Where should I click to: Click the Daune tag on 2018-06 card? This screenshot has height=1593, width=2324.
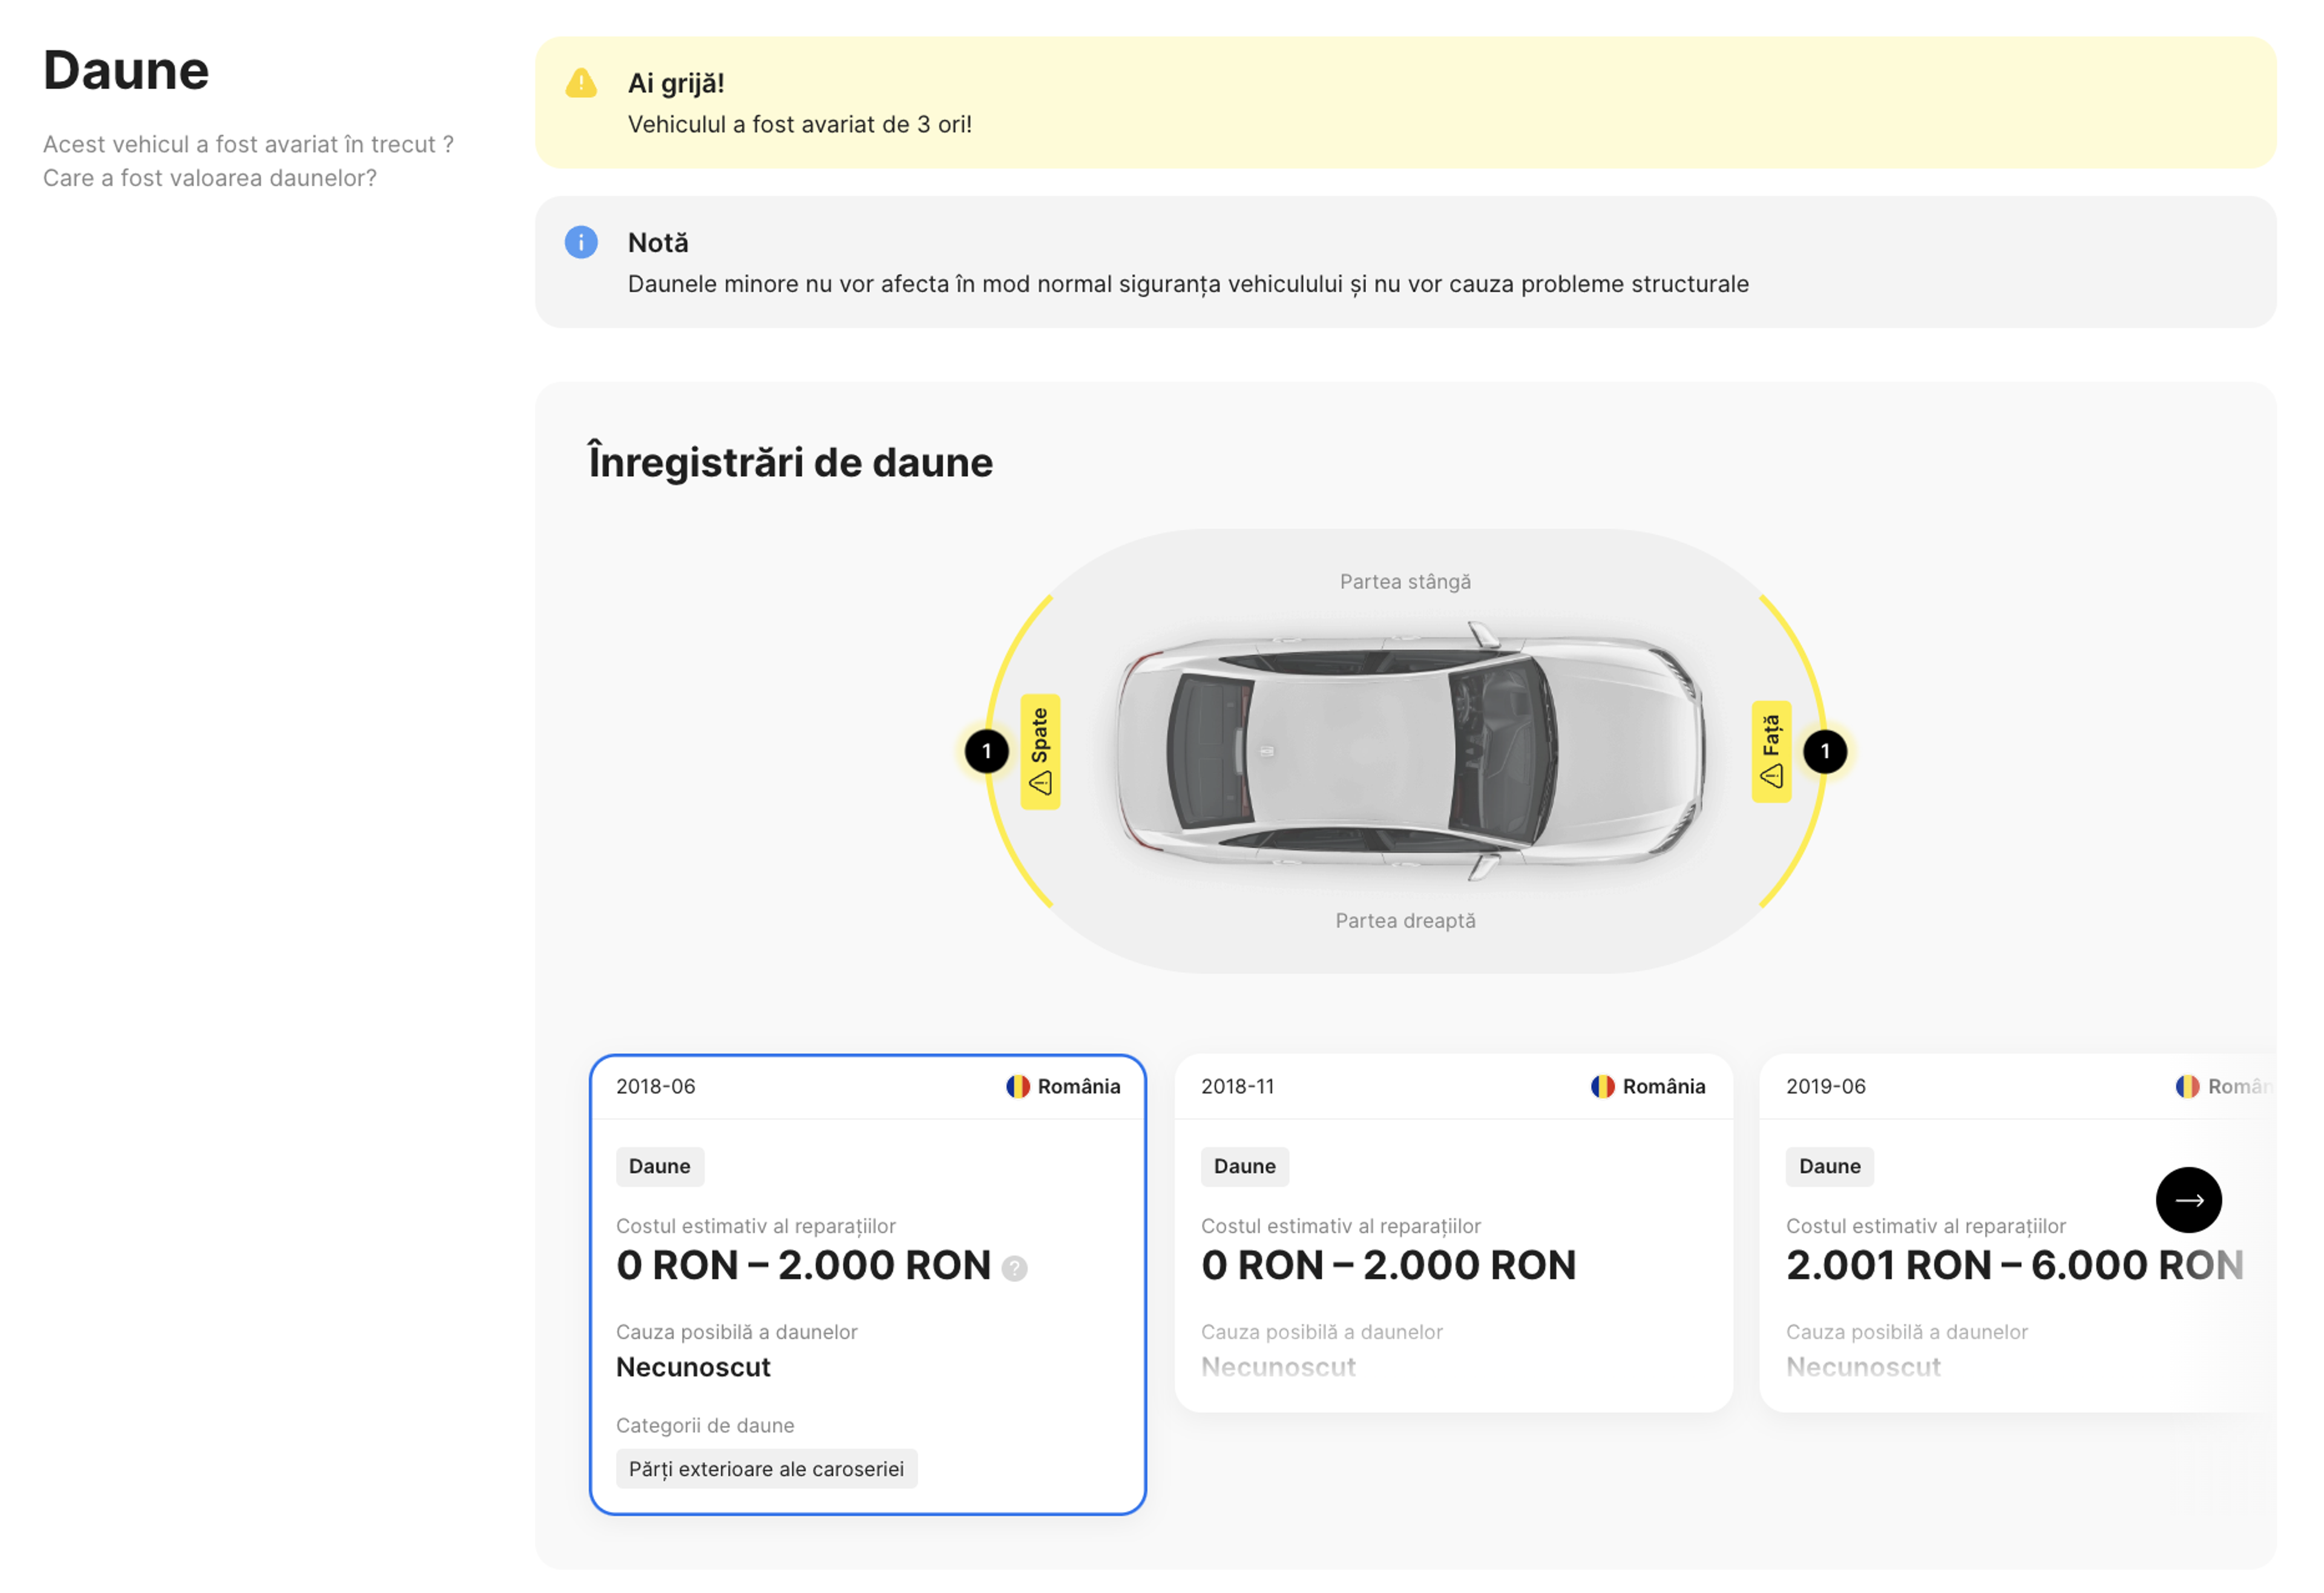[659, 1166]
